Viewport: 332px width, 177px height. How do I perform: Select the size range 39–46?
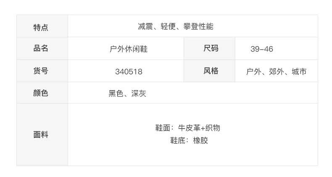[261, 49]
